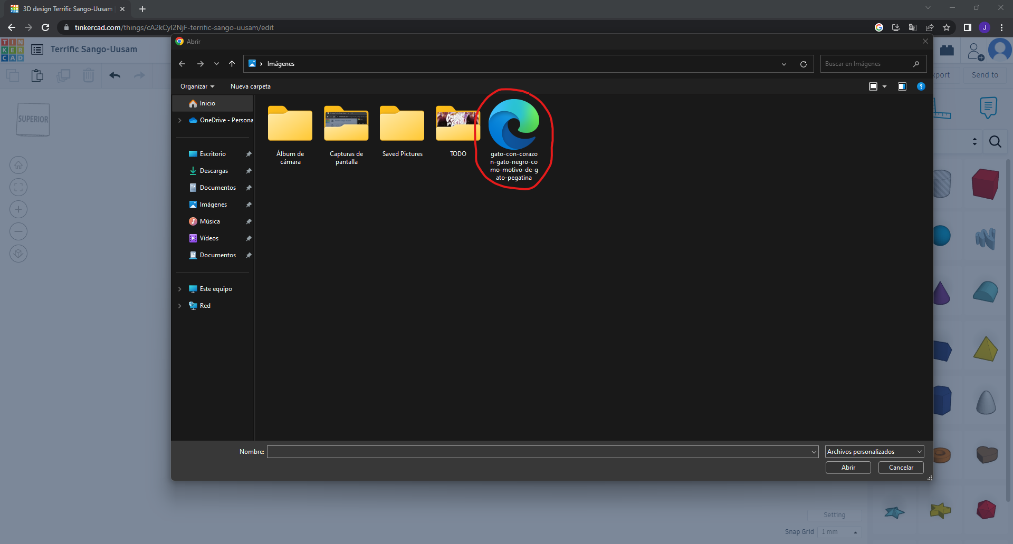This screenshot has height=544, width=1013.
Task: Select the gato-con-corazon file
Action: (514, 140)
